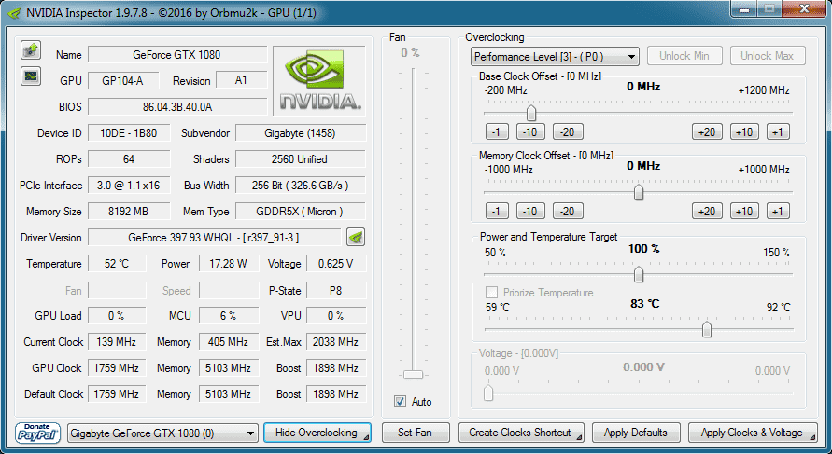The height and width of the screenshot is (454, 832).
Task: Click the NVIDIA Inspector title bar icon
Action: click(x=15, y=13)
